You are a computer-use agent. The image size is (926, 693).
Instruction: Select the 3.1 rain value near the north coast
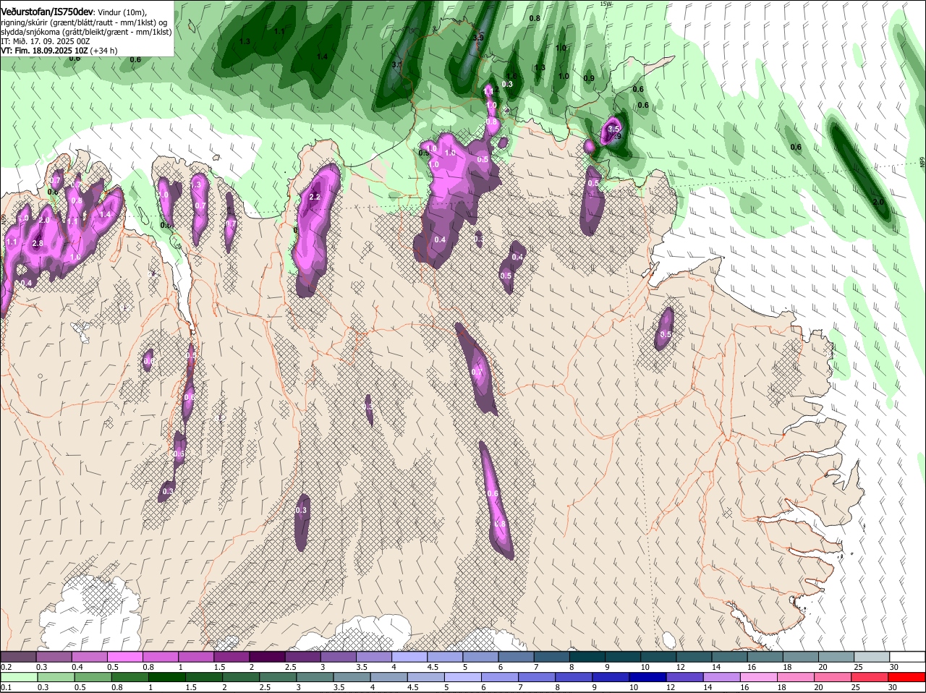(396, 64)
